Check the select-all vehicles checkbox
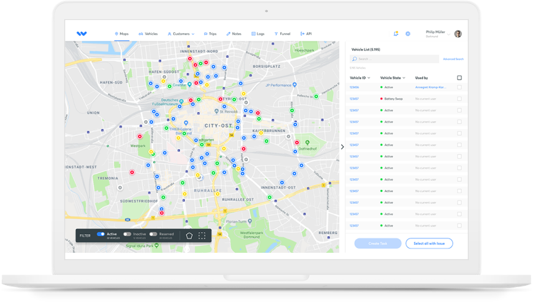Image resolution: width=533 pixels, height=302 pixels. [x=460, y=78]
